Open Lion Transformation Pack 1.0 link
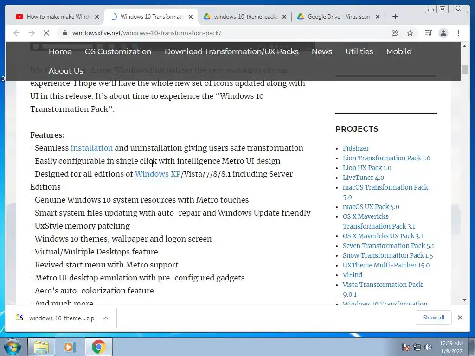The width and height of the screenshot is (475, 356). [x=386, y=158]
